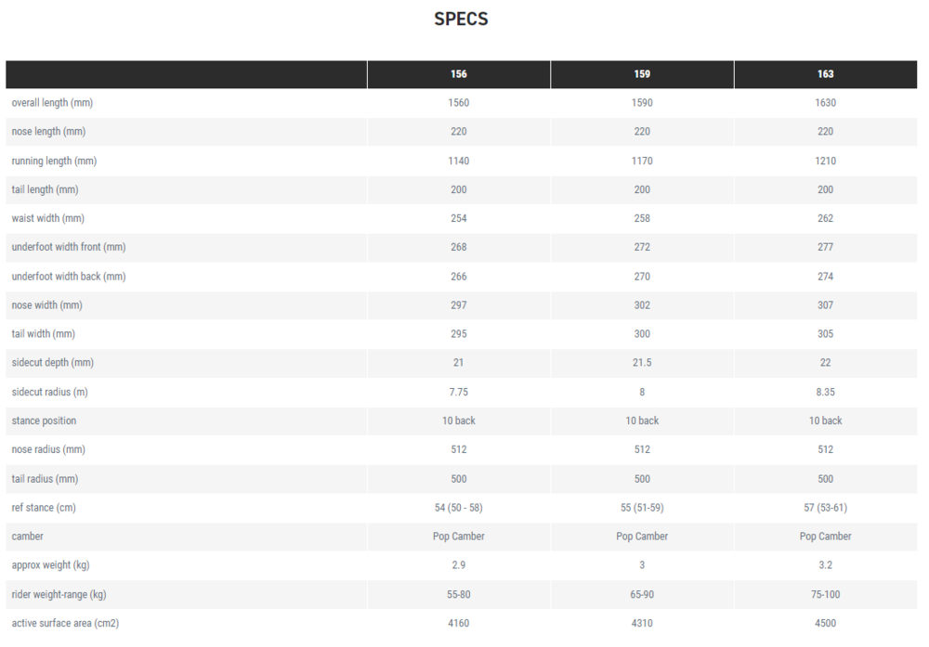The height and width of the screenshot is (647, 929).
Task: Select the 163 size column header
Action: point(826,74)
